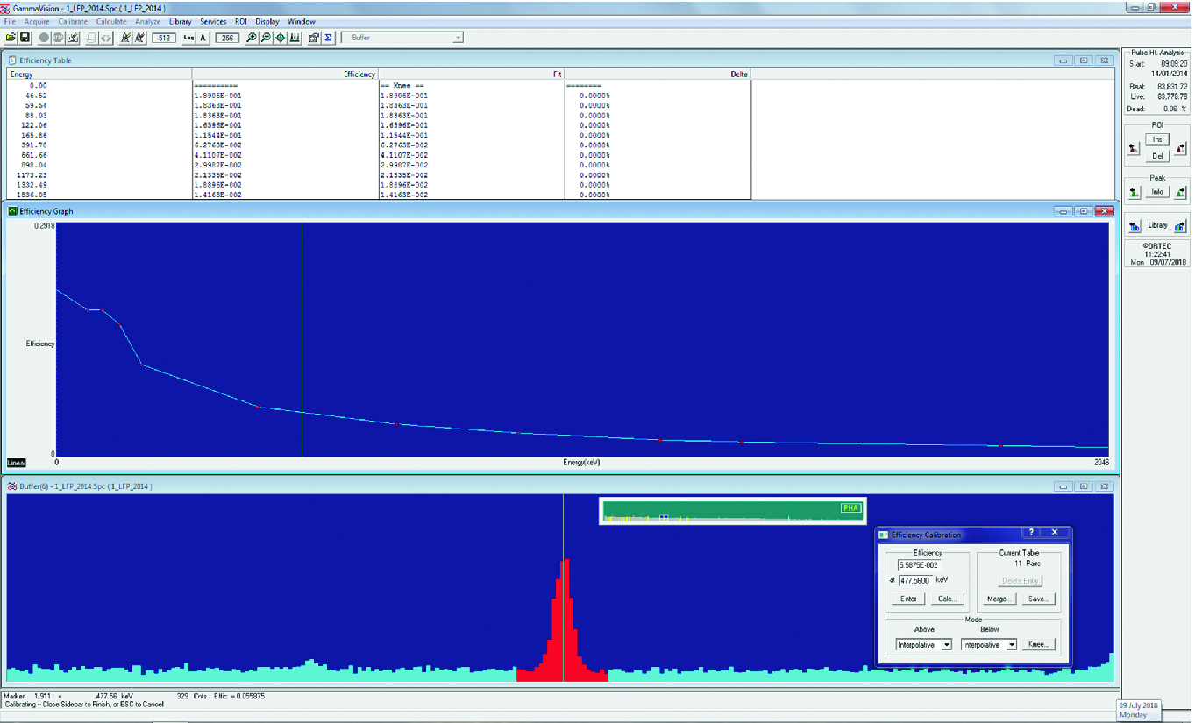This screenshot has height=723, width=1195.
Task: Click the Save floppy disk icon
Action: click(25, 38)
